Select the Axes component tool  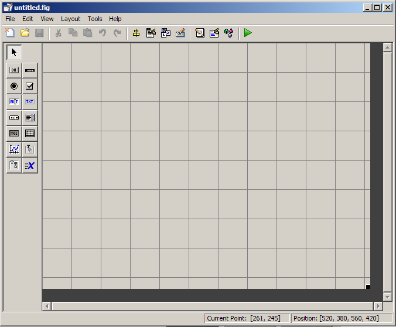(x=14, y=149)
